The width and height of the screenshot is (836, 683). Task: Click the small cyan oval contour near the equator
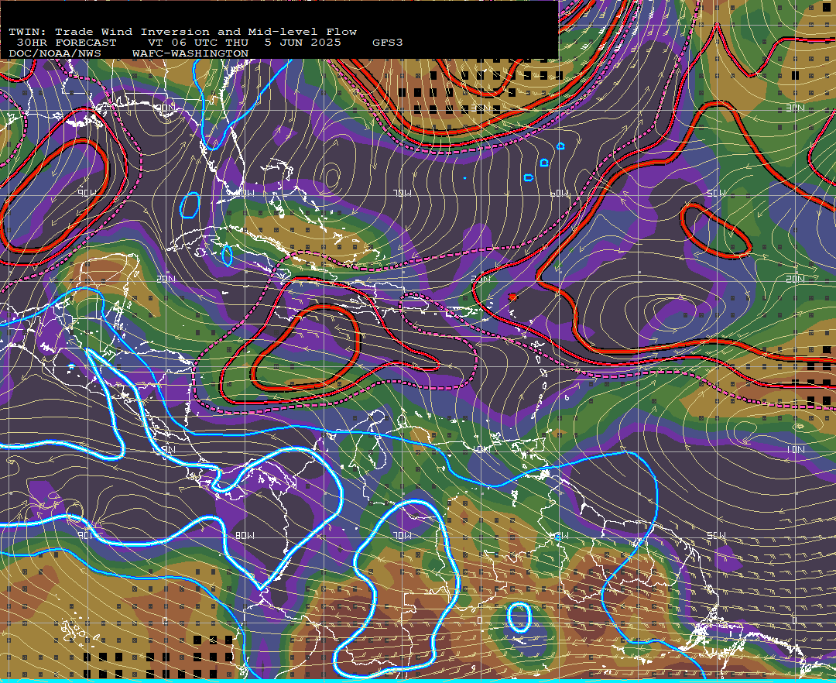point(519,617)
